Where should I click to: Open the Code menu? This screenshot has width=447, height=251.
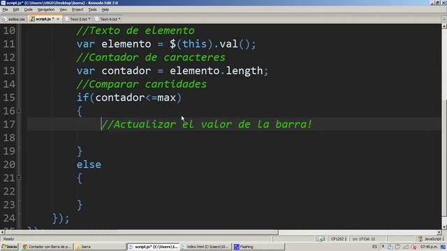point(28,10)
